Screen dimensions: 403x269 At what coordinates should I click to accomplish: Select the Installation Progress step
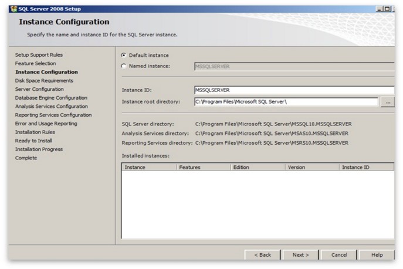[39, 149]
